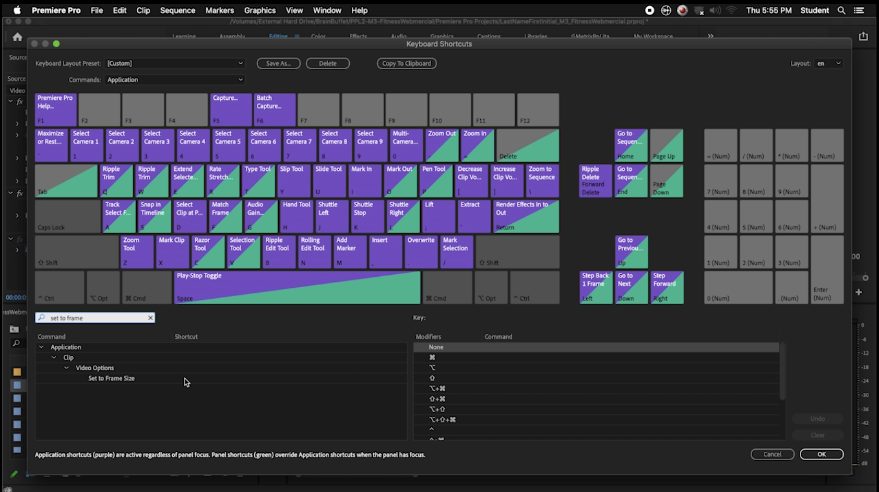The height and width of the screenshot is (492, 879).
Task: Click the Play-Stop Toggle spacebar key
Action: (296, 287)
